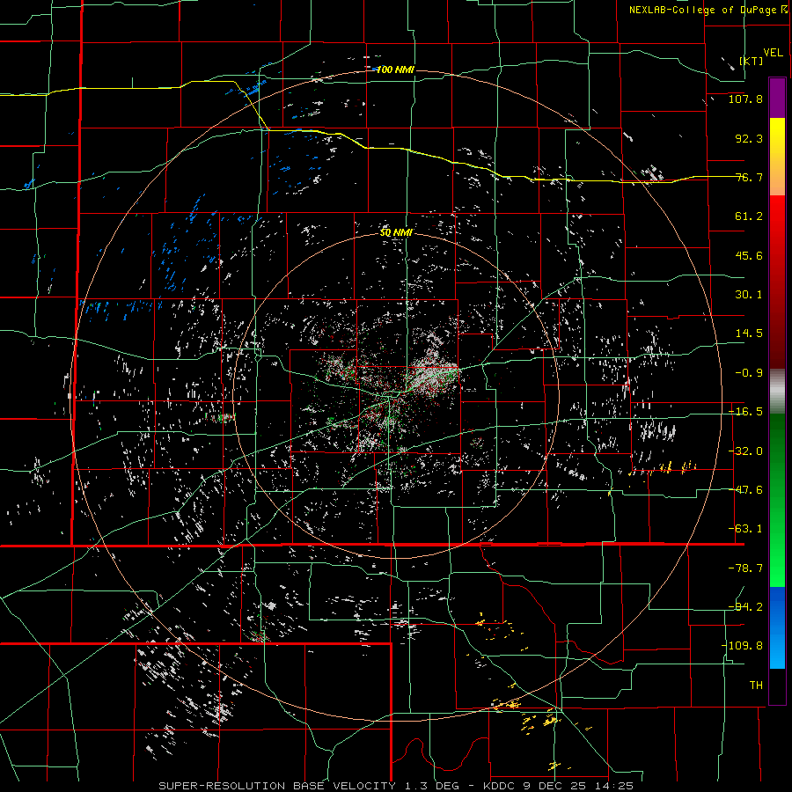This screenshot has height=792, width=792.
Task: Click the -47.6 velocity scale value
Action: click(x=745, y=490)
